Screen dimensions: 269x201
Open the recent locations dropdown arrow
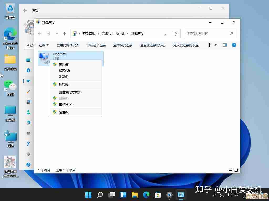coord(57,33)
